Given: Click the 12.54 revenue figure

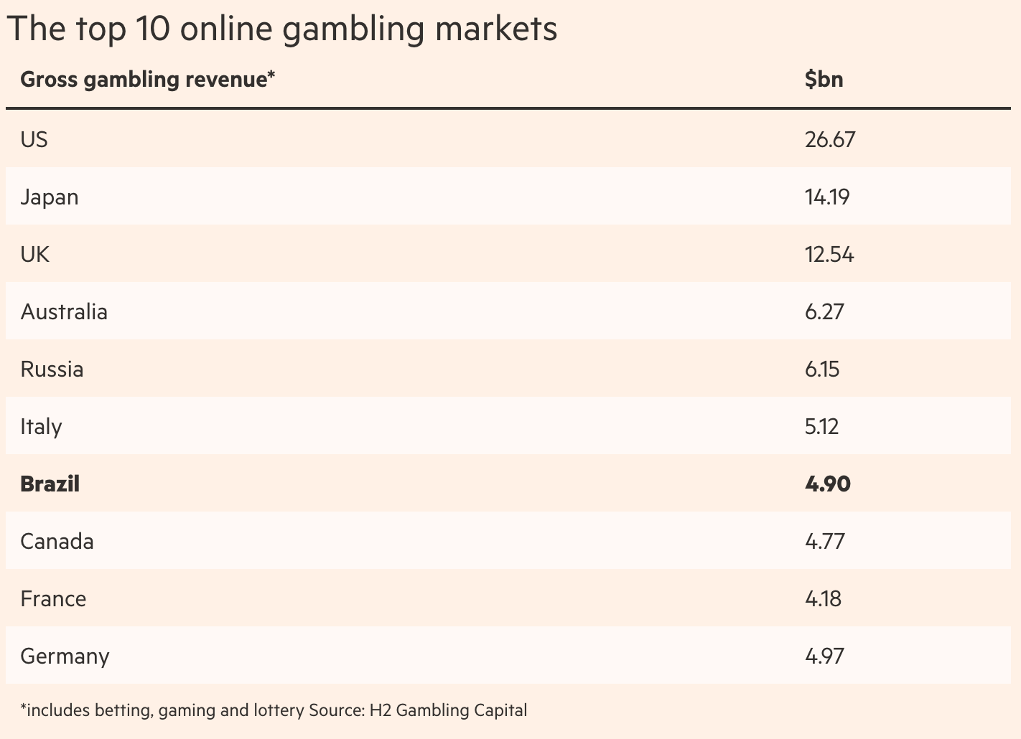Looking at the screenshot, I should pyautogui.click(x=829, y=254).
